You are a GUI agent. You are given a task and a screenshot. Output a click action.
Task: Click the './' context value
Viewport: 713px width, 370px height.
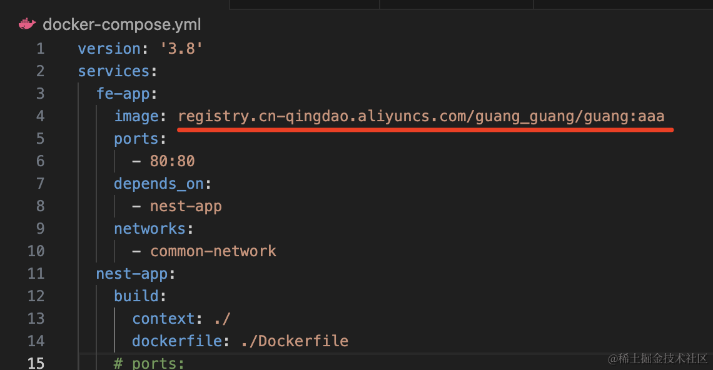tap(223, 319)
